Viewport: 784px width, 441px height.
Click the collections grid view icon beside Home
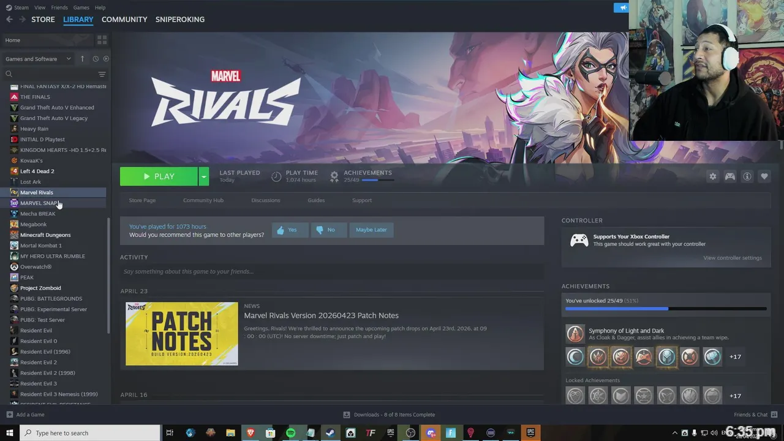point(102,40)
